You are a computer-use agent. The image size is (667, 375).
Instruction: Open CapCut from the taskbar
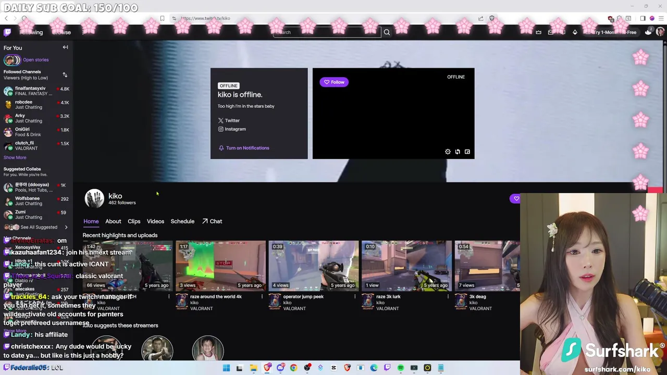tap(334, 368)
